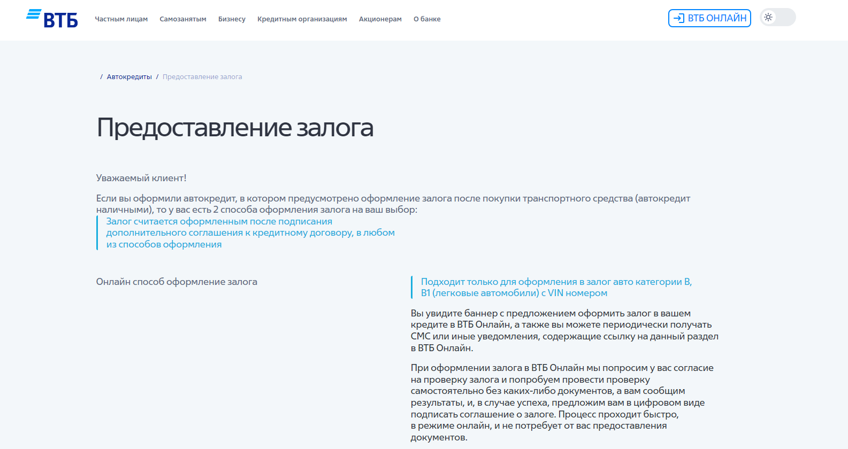
Task: Click the text Уважаемый клиент!
Action: pos(141,178)
